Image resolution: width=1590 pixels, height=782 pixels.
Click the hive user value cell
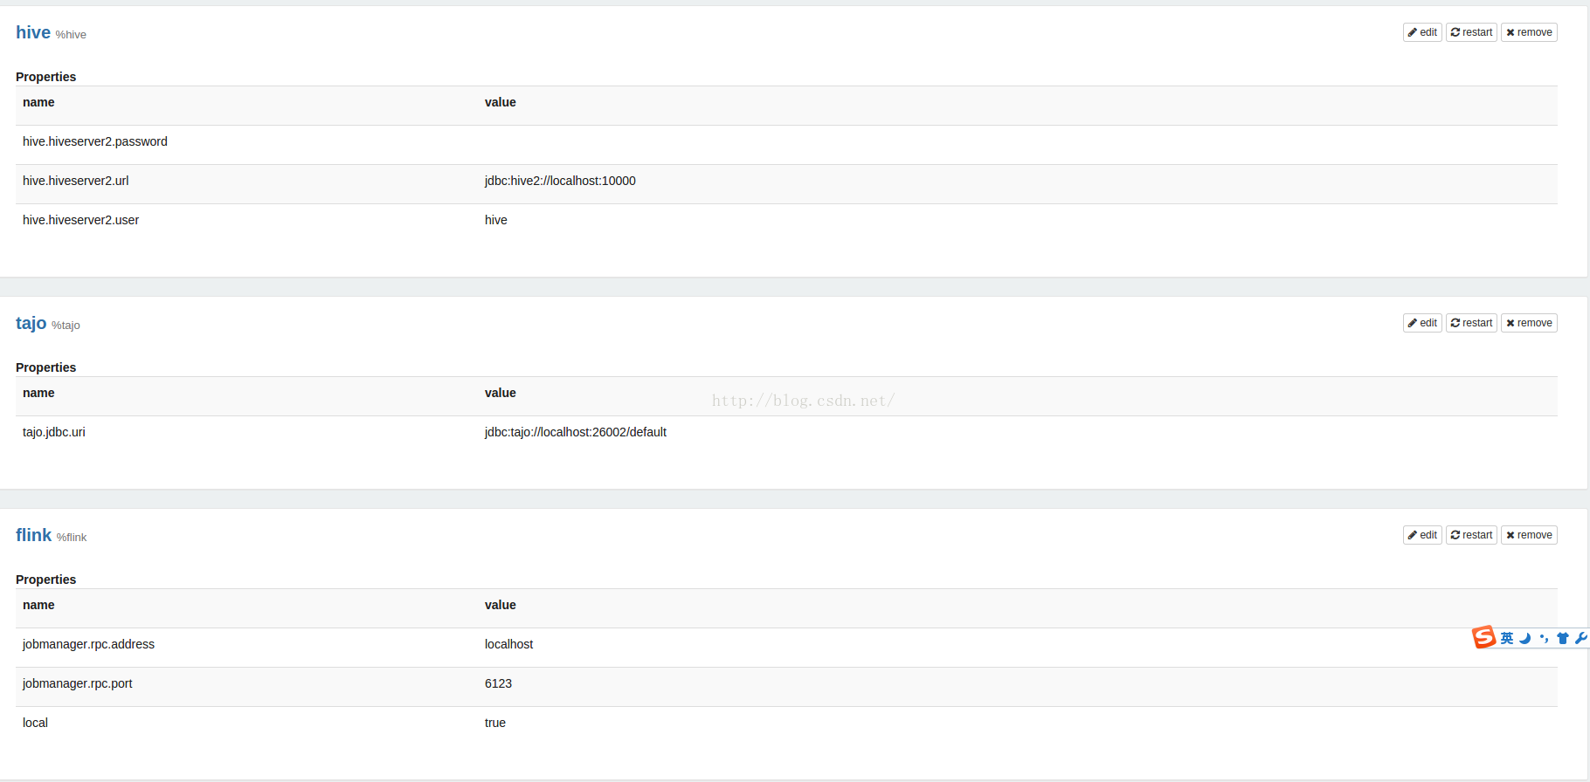click(x=496, y=220)
